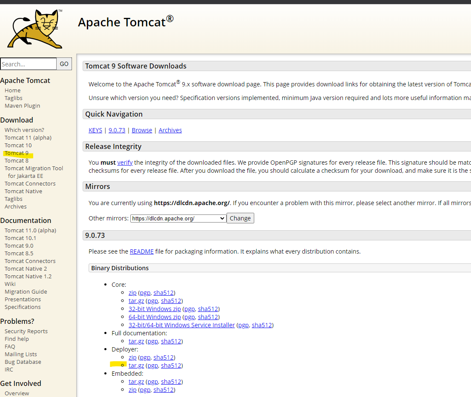Click the GO search button

click(64, 64)
